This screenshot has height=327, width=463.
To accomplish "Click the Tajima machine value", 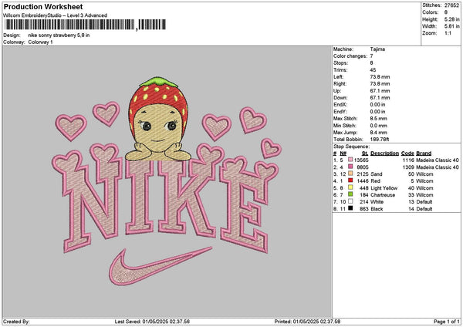I will pos(378,50).
